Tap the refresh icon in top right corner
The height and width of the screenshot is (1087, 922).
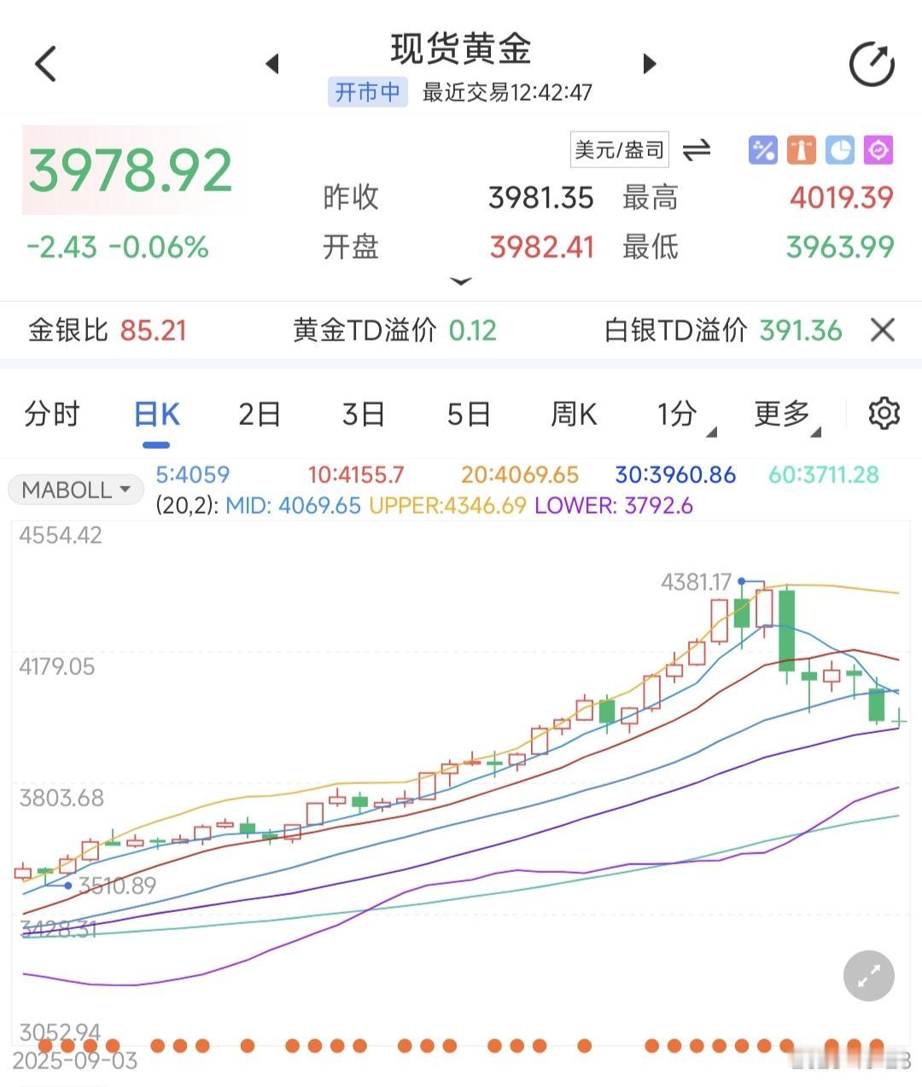tap(870, 62)
